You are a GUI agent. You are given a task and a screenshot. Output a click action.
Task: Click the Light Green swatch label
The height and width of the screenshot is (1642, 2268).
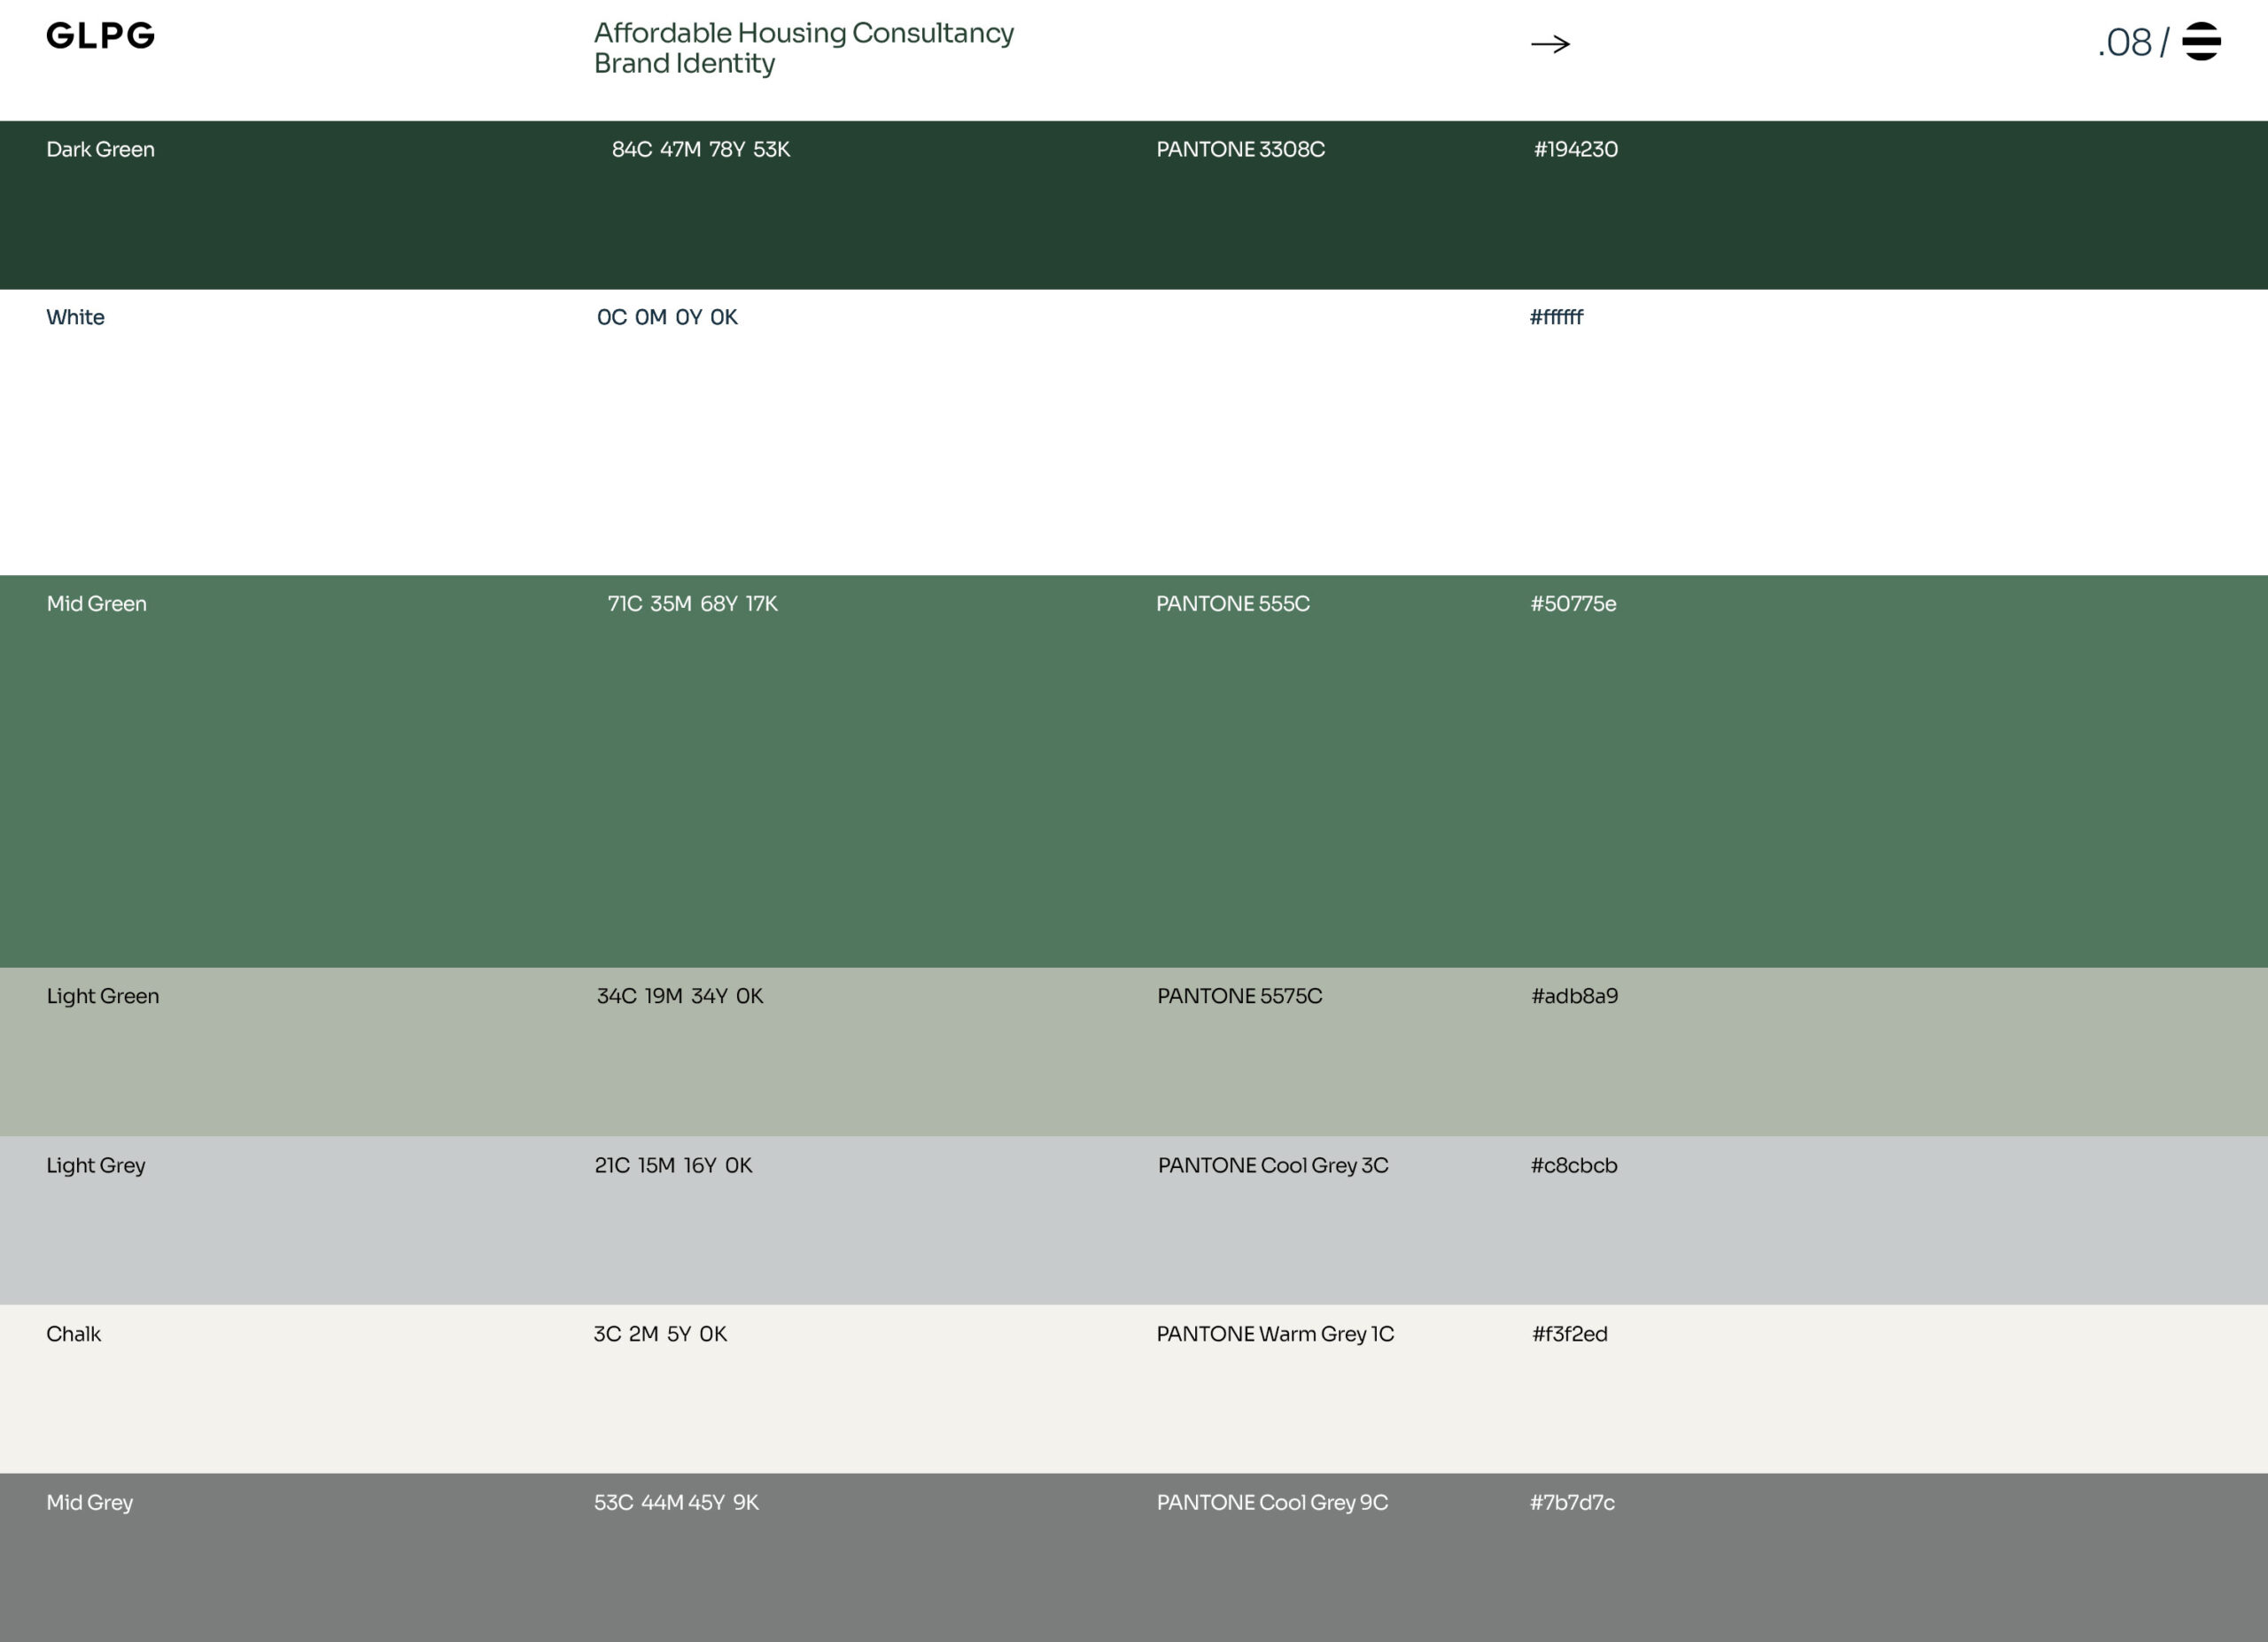click(103, 996)
